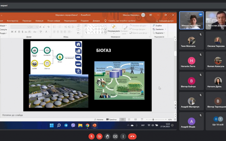This screenshot has height=141, width=226.
Task: Start slideshow from status bar icon
Action: (142, 120)
